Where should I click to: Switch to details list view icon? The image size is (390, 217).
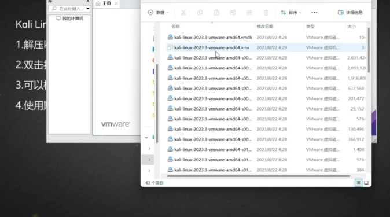[x=358, y=183]
